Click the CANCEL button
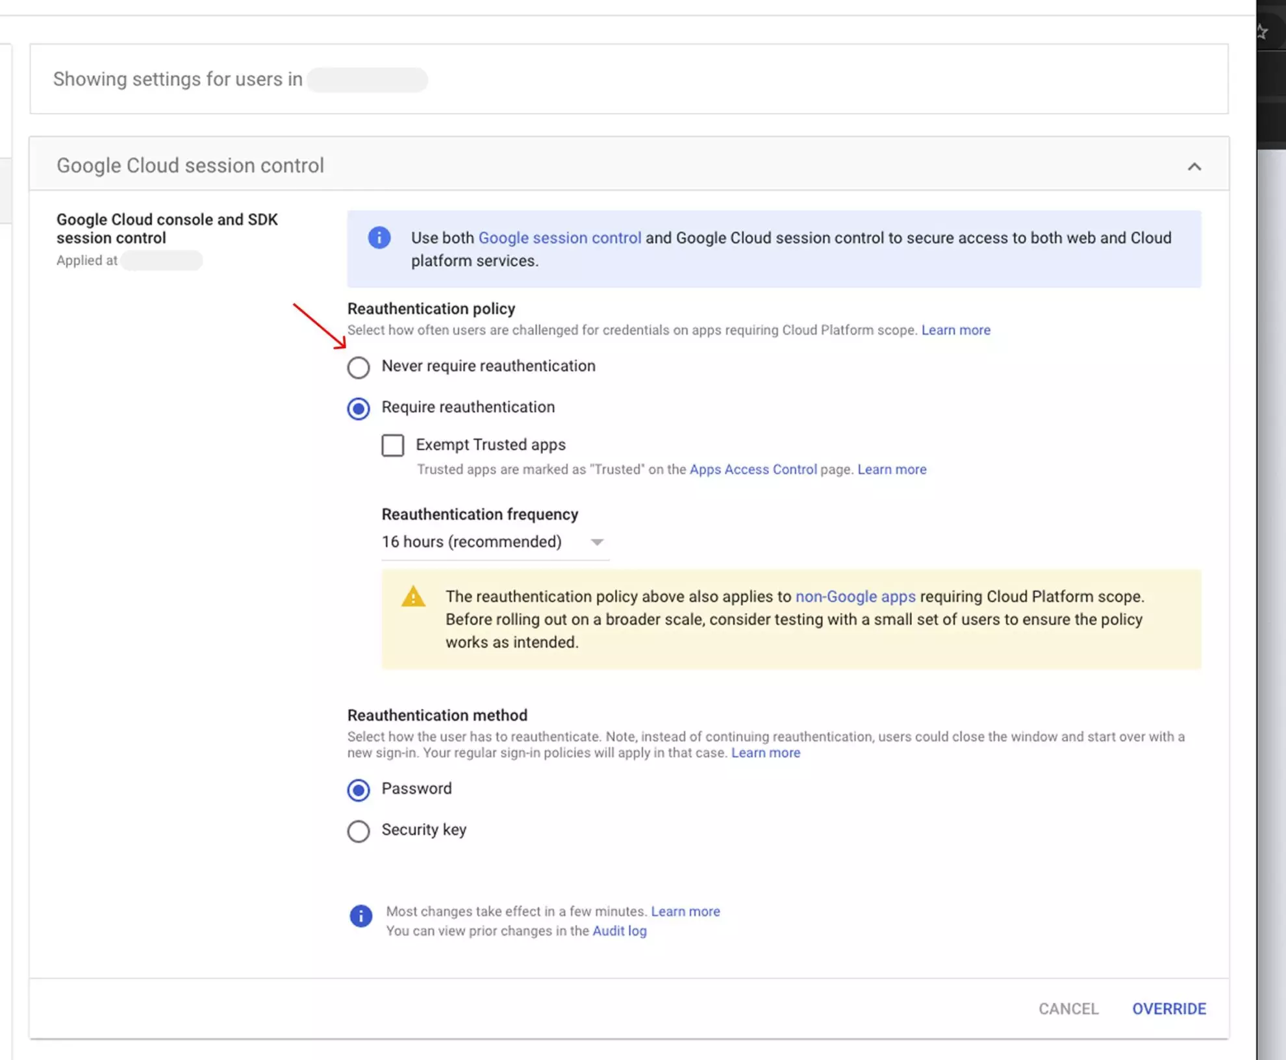1286x1060 pixels. coord(1068,1009)
